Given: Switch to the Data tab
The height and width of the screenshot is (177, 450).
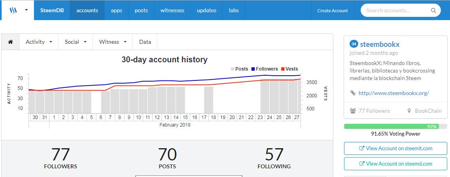Looking at the screenshot, I should [x=145, y=42].
